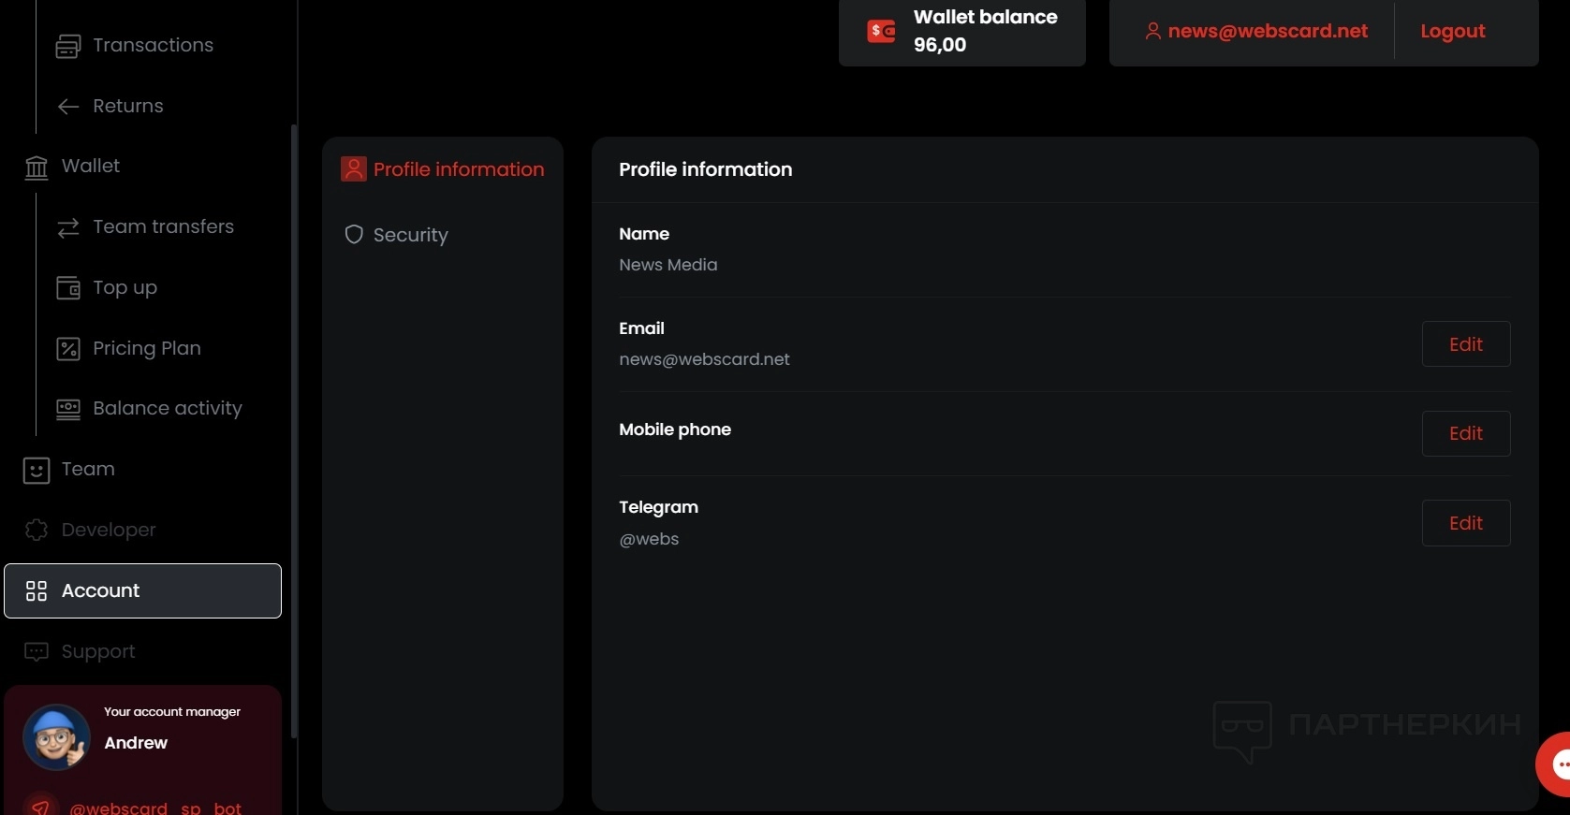Click the Transactions card icon in sidebar
Screen dimensions: 1570x815
pos(68,46)
